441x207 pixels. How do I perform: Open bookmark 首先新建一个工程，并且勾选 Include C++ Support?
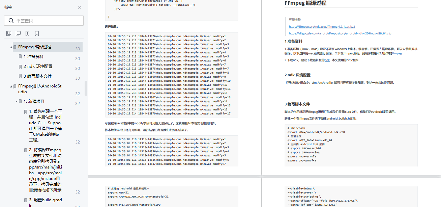click(46, 126)
